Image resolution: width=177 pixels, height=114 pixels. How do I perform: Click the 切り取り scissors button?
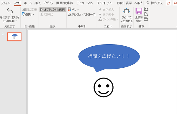[47, 14]
